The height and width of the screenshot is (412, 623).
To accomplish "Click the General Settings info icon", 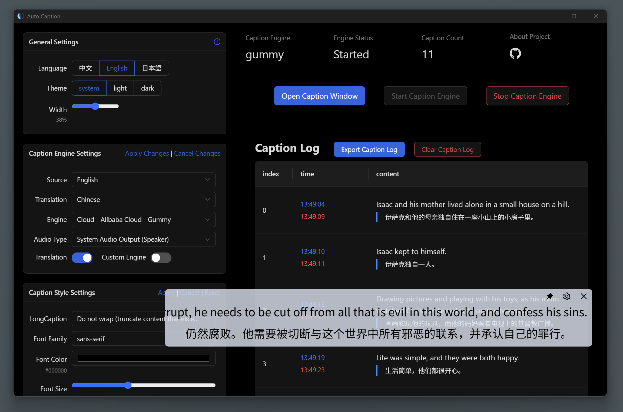I will pyautogui.click(x=217, y=42).
